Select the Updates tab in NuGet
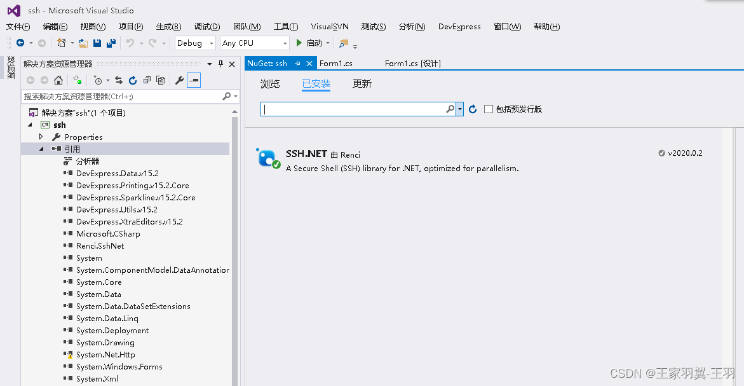Viewport: 744px width, 386px height. tap(362, 84)
